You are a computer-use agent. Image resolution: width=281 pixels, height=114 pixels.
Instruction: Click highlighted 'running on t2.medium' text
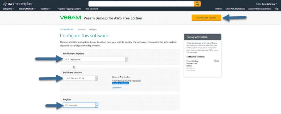pyautogui.click(x=121, y=83)
